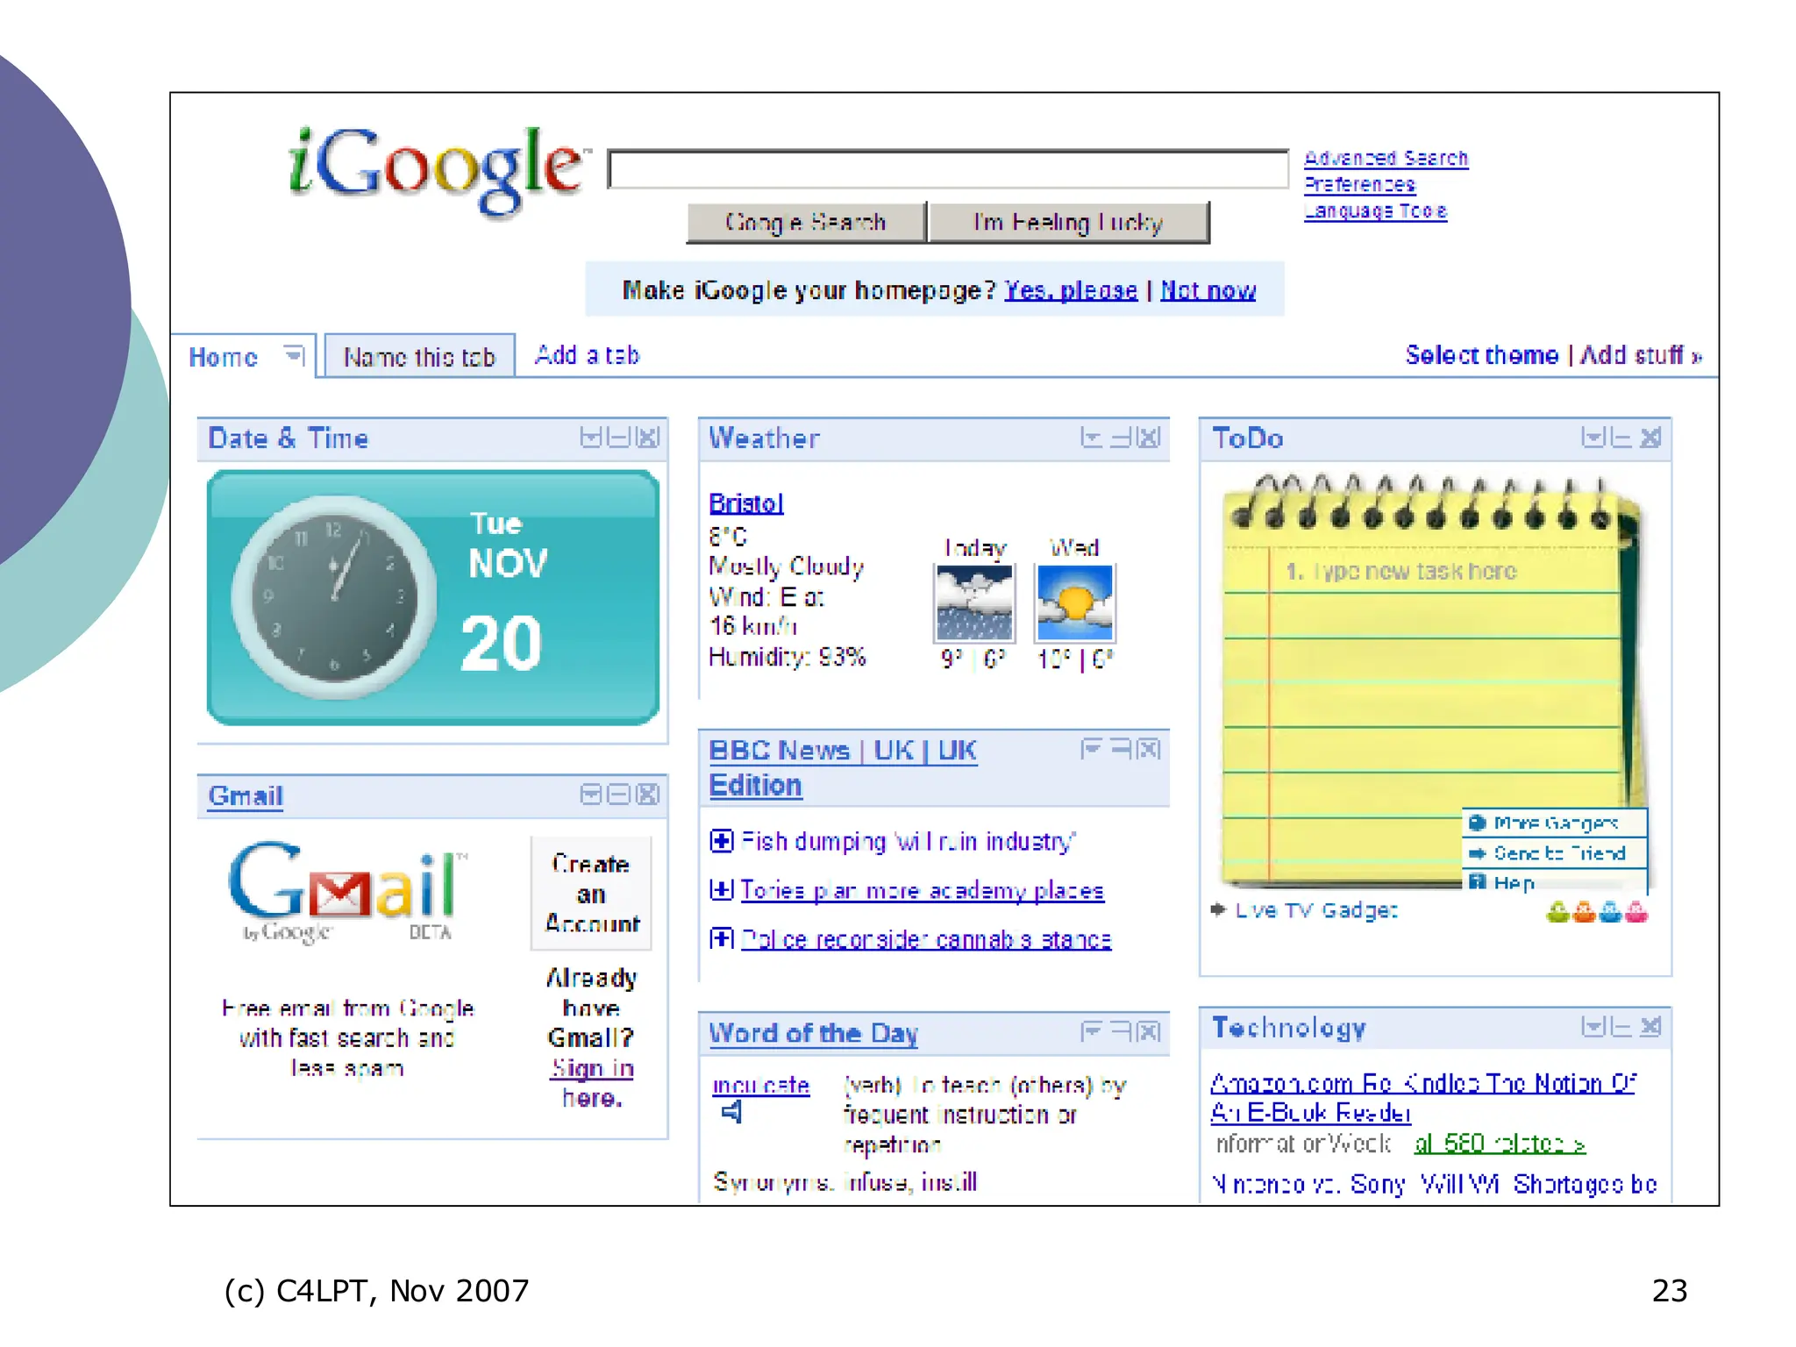
Task: Minimize the Weather gadget
Action: point(1121,438)
